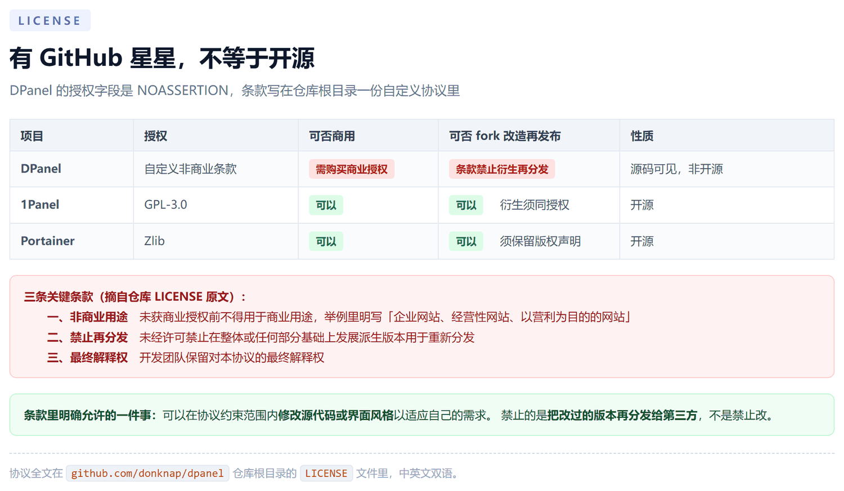Click the red "条款禁止衍生再分发" tag
Viewport: 844px width, 491px height.
coord(502,169)
